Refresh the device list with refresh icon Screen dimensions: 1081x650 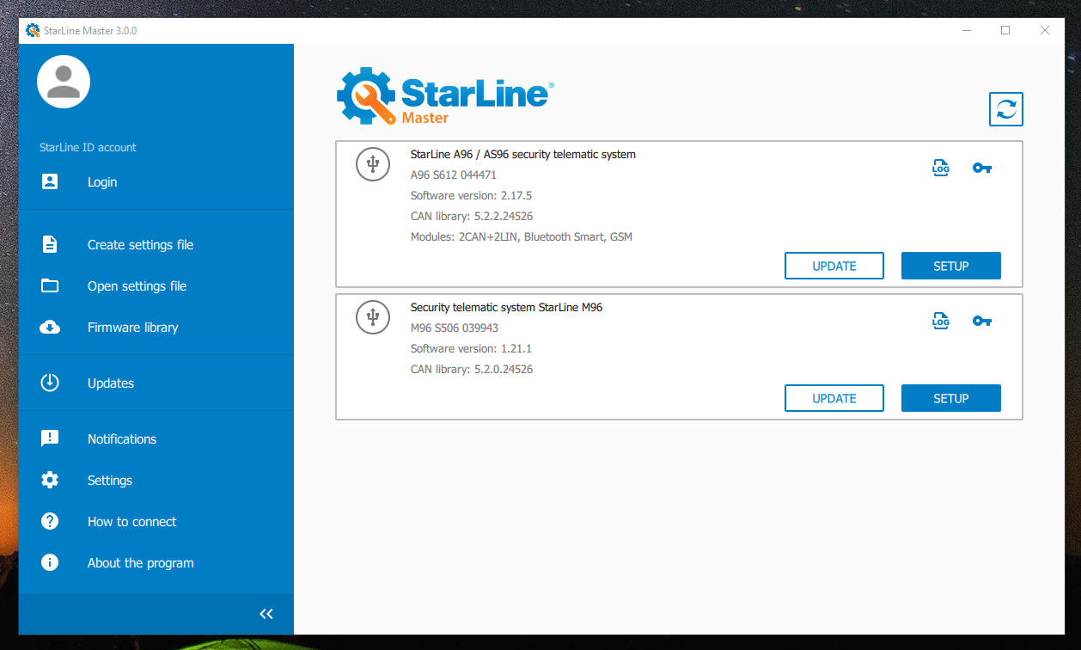[1006, 109]
